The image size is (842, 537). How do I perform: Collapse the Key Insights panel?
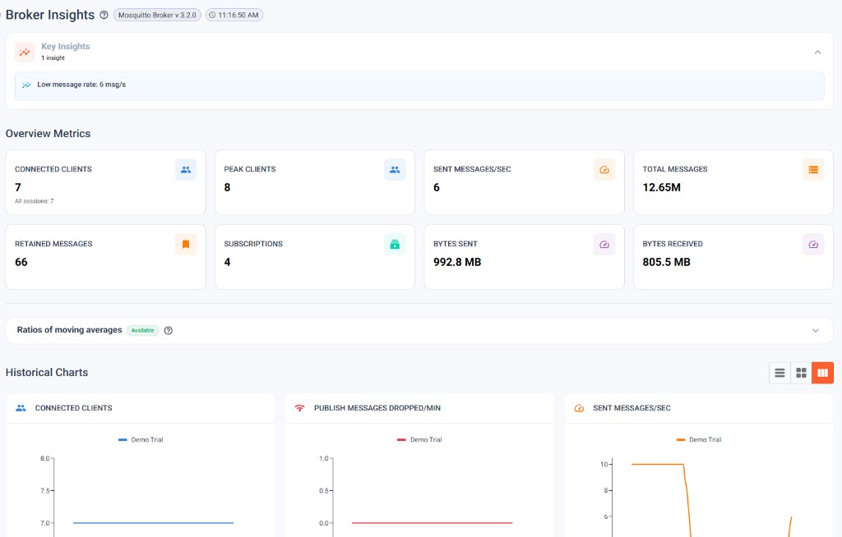[x=817, y=52]
